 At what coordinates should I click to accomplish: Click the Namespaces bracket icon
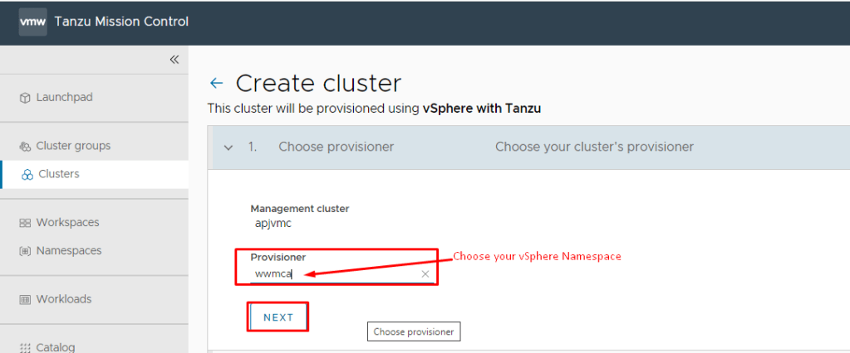point(25,251)
